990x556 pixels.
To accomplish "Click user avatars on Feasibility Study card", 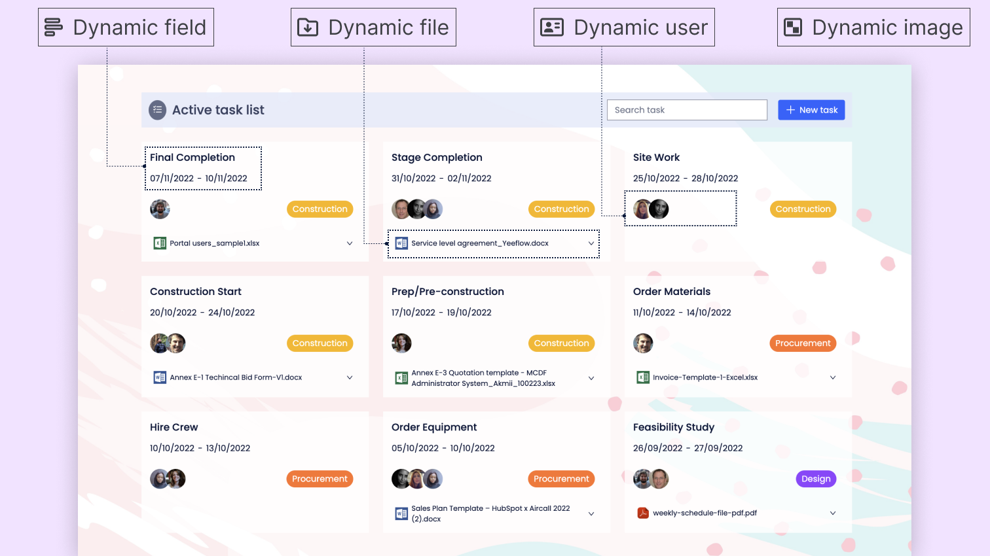I will [651, 479].
